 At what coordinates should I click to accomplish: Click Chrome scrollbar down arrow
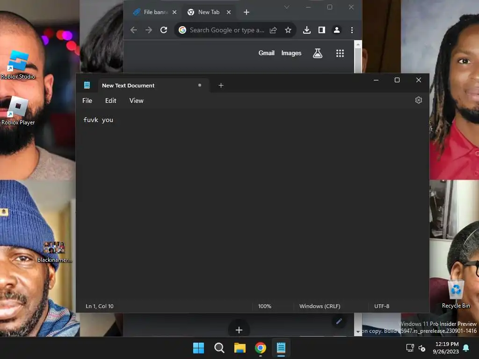pyautogui.click(x=358, y=331)
